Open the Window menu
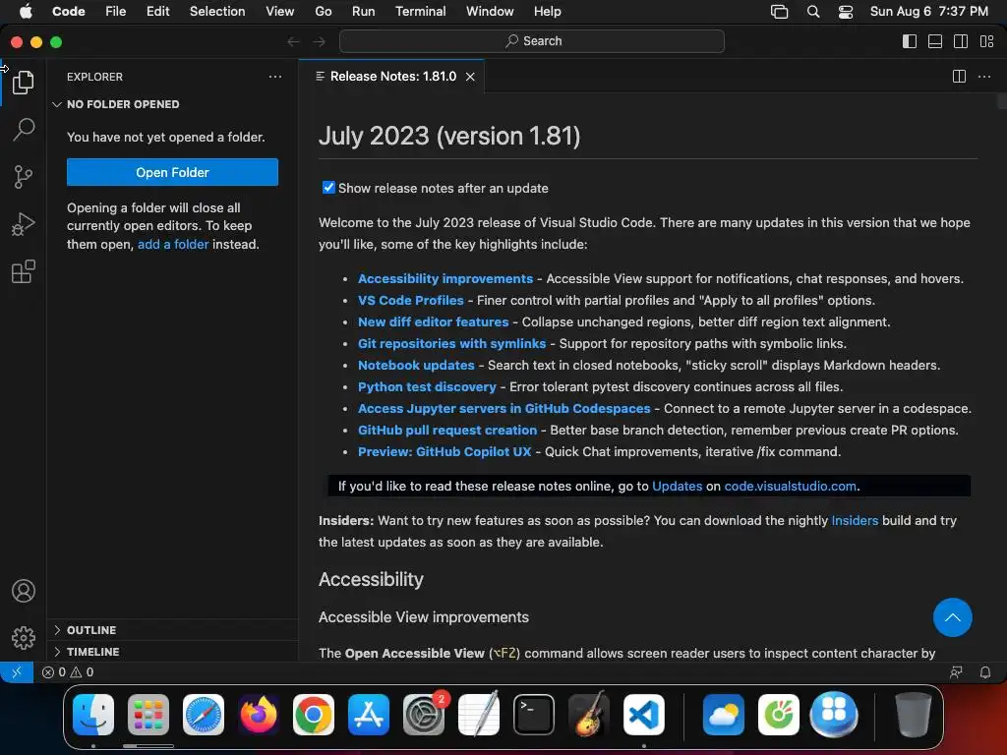 (x=490, y=12)
